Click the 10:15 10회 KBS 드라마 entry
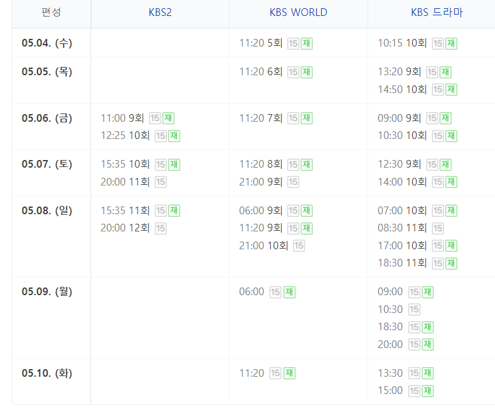 pos(402,43)
